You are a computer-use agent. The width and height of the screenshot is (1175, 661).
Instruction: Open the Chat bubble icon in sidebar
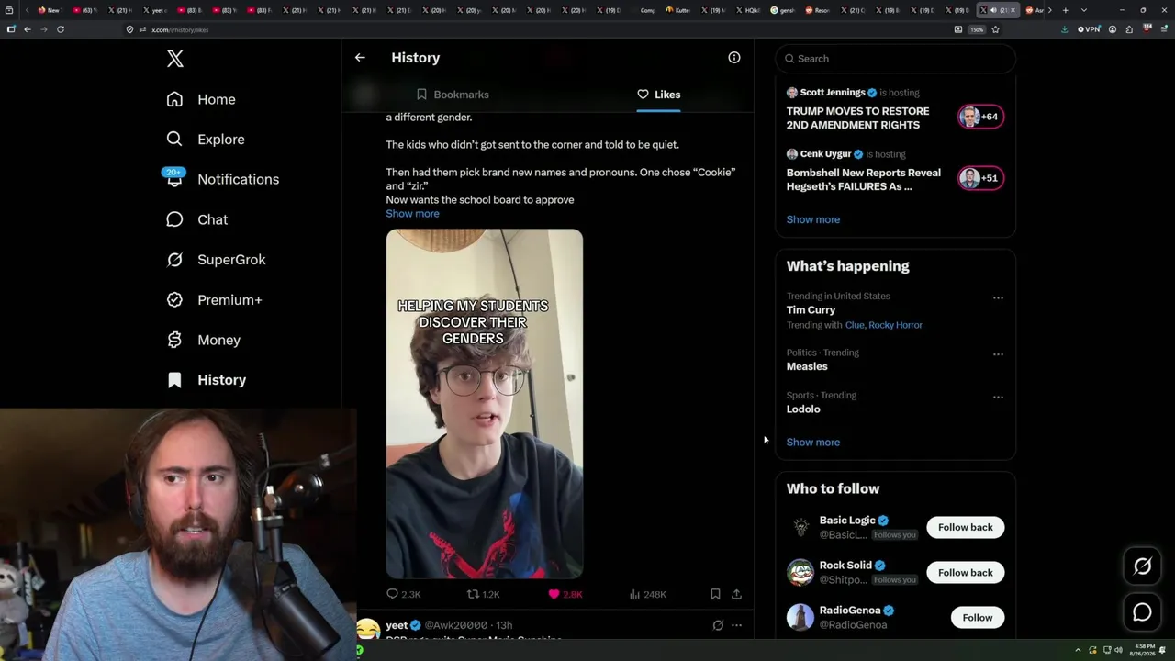(x=174, y=219)
